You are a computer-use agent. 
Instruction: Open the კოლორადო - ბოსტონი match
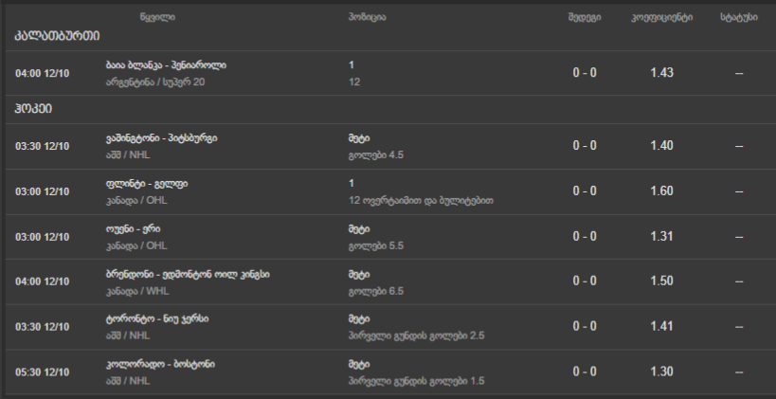(160, 364)
